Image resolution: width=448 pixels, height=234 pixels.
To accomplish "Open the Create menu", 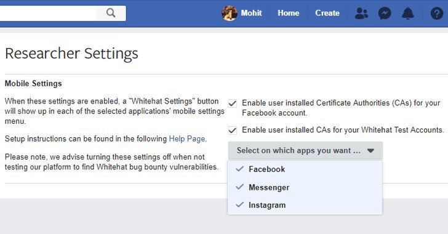I will click(x=327, y=13).
